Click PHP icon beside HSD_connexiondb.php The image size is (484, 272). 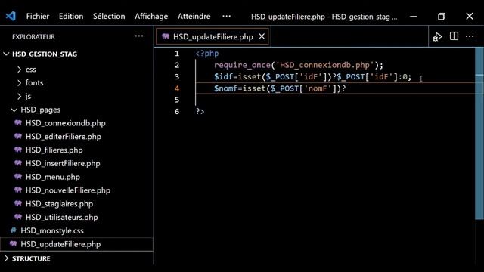click(x=18, y=122)
